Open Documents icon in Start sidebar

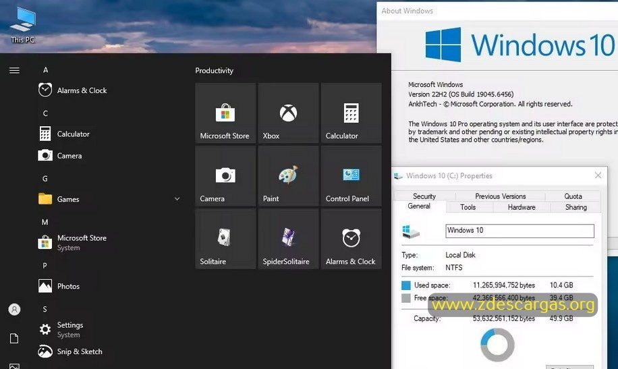click(x=15, y=338)
